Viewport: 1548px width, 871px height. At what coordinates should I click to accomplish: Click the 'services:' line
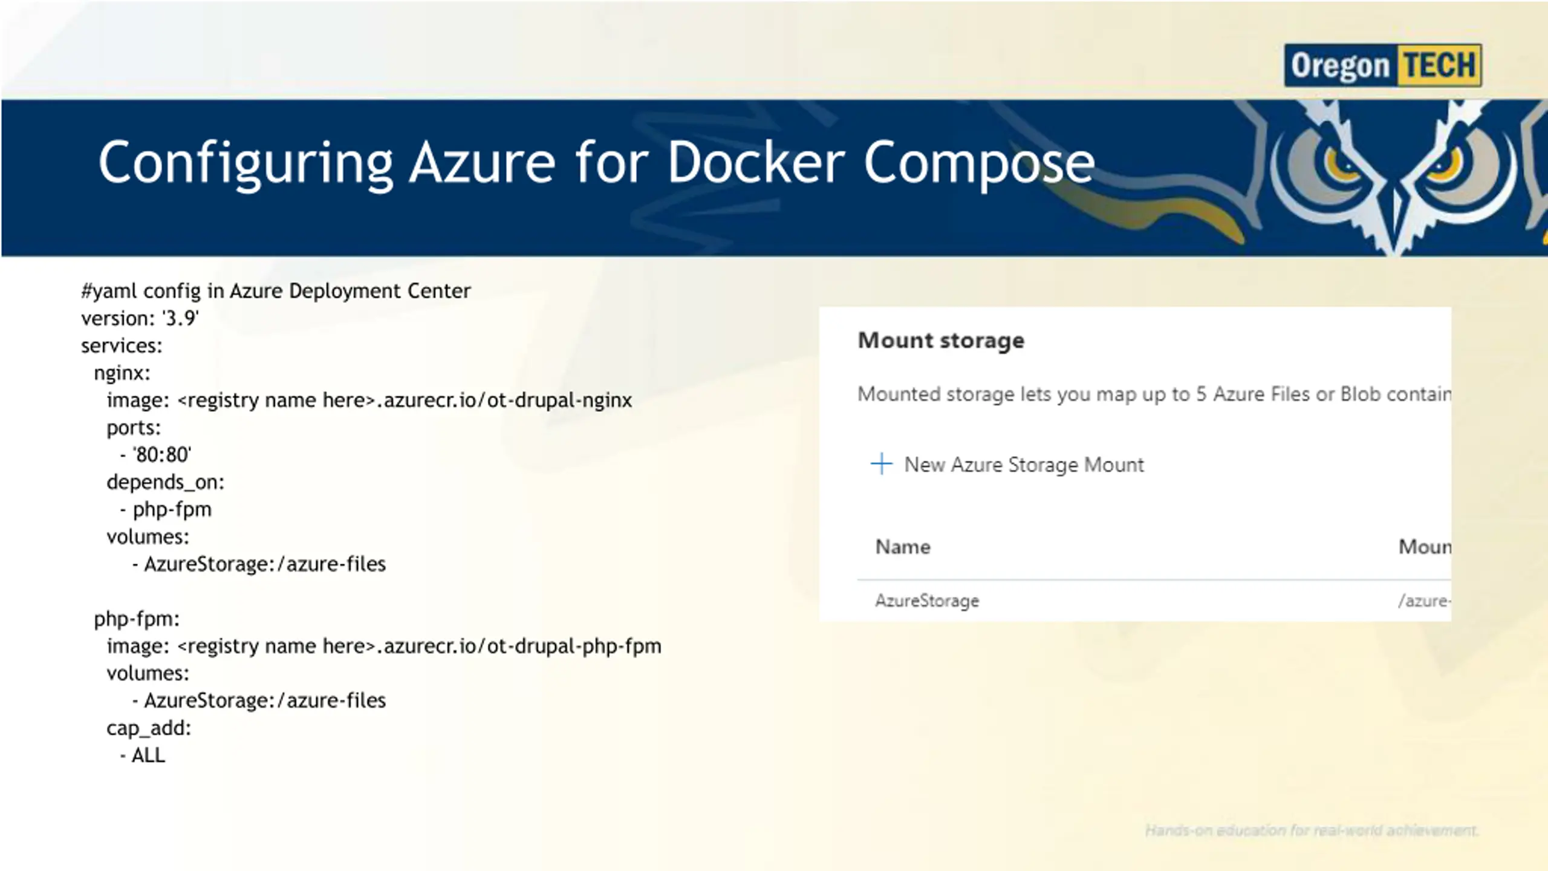pyautogui.click(x=122, y=346)
